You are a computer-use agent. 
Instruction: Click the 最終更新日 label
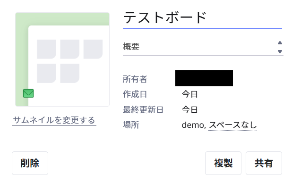[x=143, y=109]
